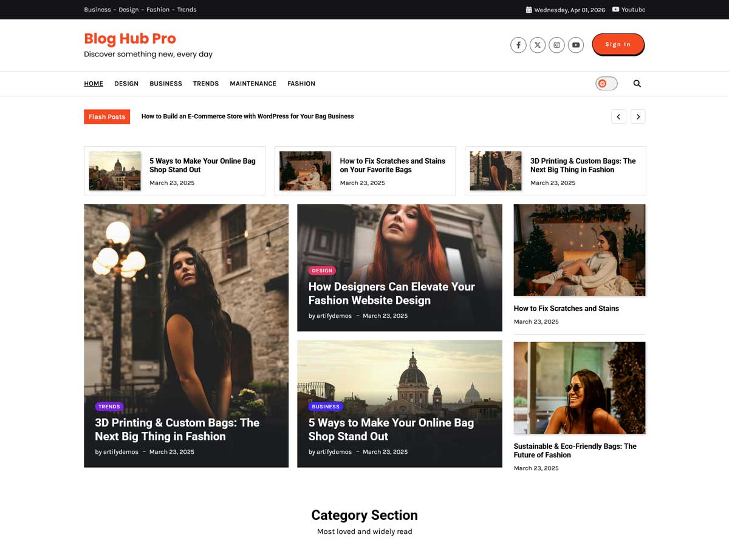Image resolution: width=729 pixels, height=546 pixels.
Task: Open the Instagram social icon
Action: click(556, 45)
